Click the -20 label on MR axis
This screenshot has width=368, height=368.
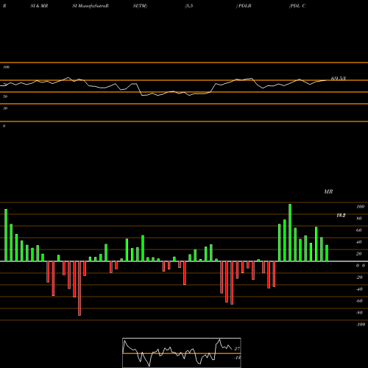359,277
